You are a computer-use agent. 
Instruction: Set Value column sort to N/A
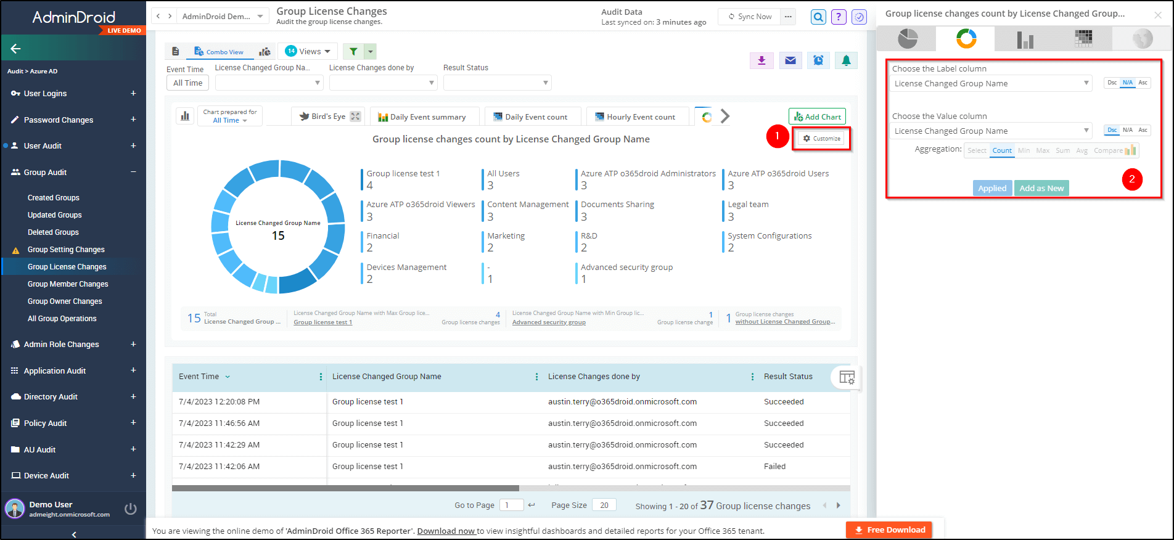click(x=1127, y=130)
